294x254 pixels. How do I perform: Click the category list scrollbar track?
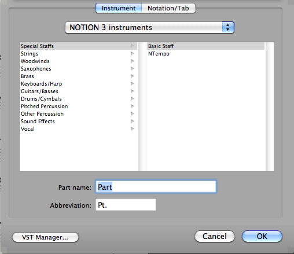pos(142,106)
